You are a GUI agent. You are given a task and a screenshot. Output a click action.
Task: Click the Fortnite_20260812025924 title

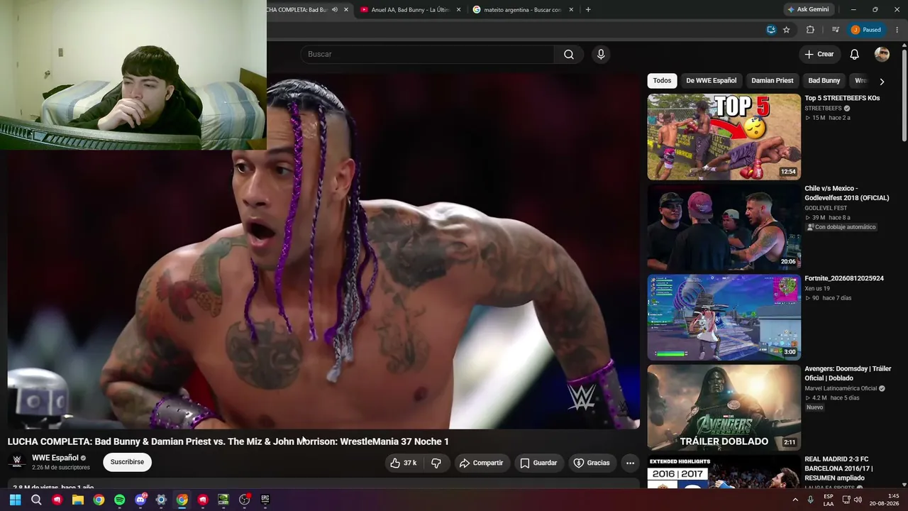(x=844, y=278)
